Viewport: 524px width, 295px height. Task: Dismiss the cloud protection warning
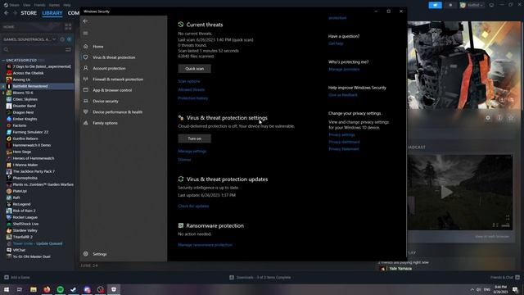point(184,160)
